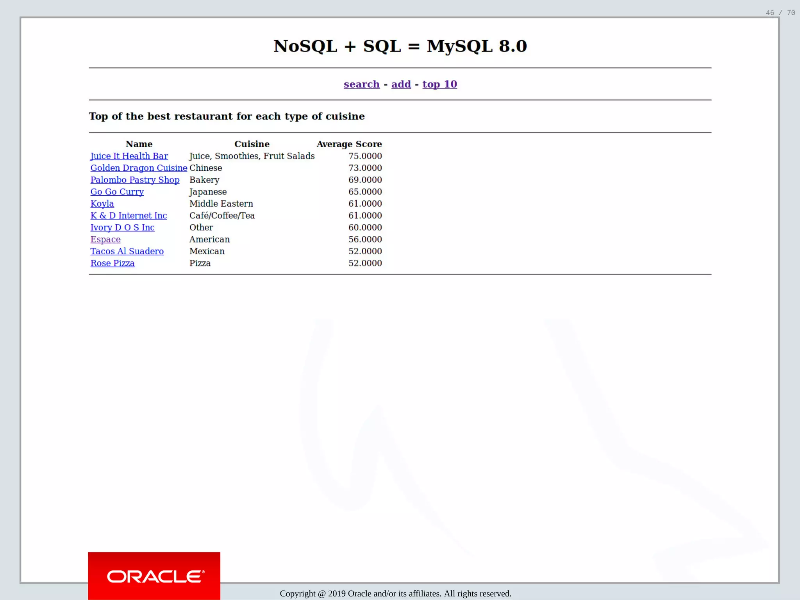800x600 pixels.
Task: Click the NoSQL + SQL = MySQL 8.0 title
Action: [400, 46]
